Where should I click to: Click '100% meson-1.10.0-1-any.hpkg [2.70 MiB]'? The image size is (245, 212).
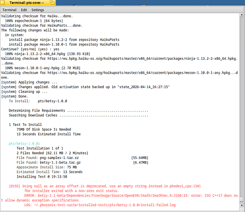(43, 68)
